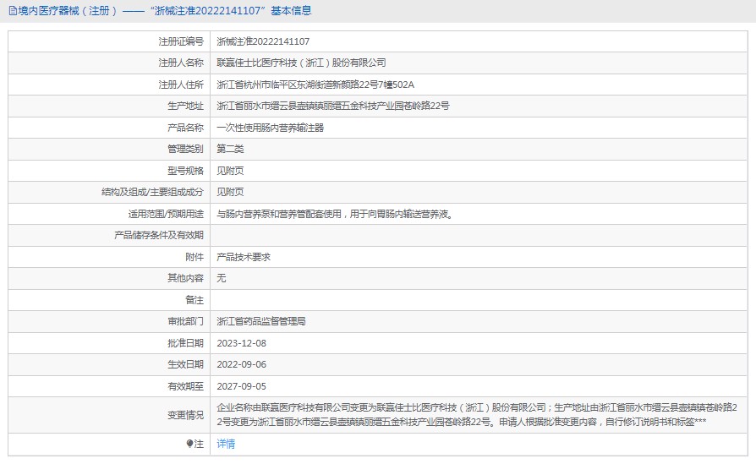Screen dimensions: 756x464
Task: Click approving department 浙江省药品监督管理局
Action: [x=261, y=321]
